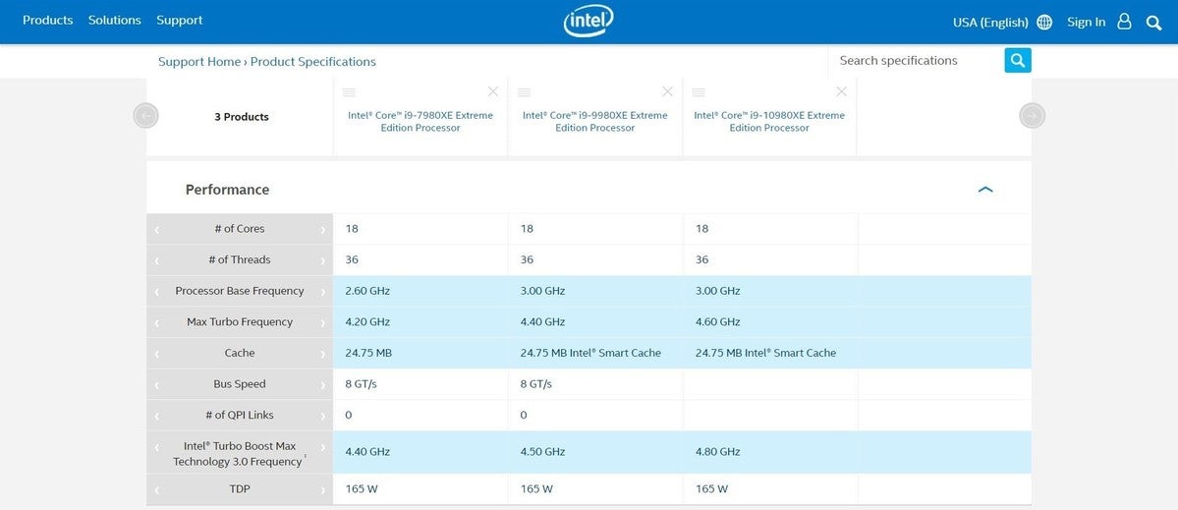Click the 3 Products heading
The image size is (1178, 510).
tap(241, 116)
